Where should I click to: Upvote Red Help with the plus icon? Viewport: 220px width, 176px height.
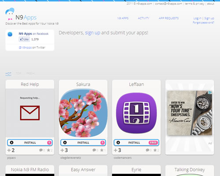[9, 150]
